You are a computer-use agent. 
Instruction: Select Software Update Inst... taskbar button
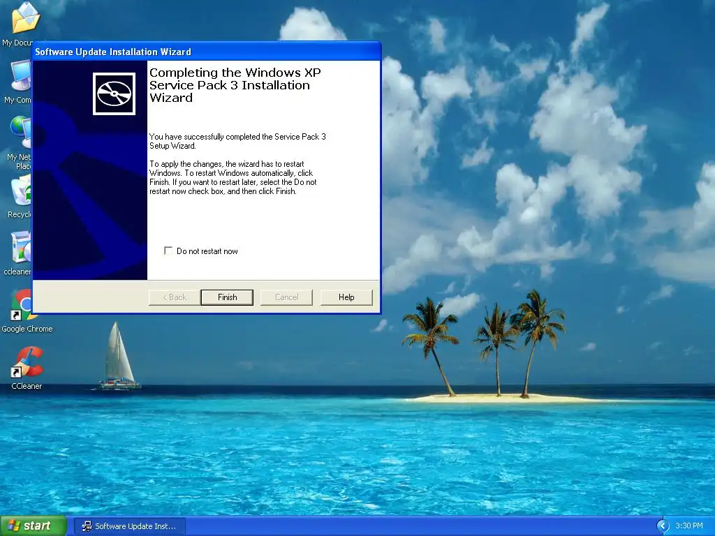coord(129,526)
